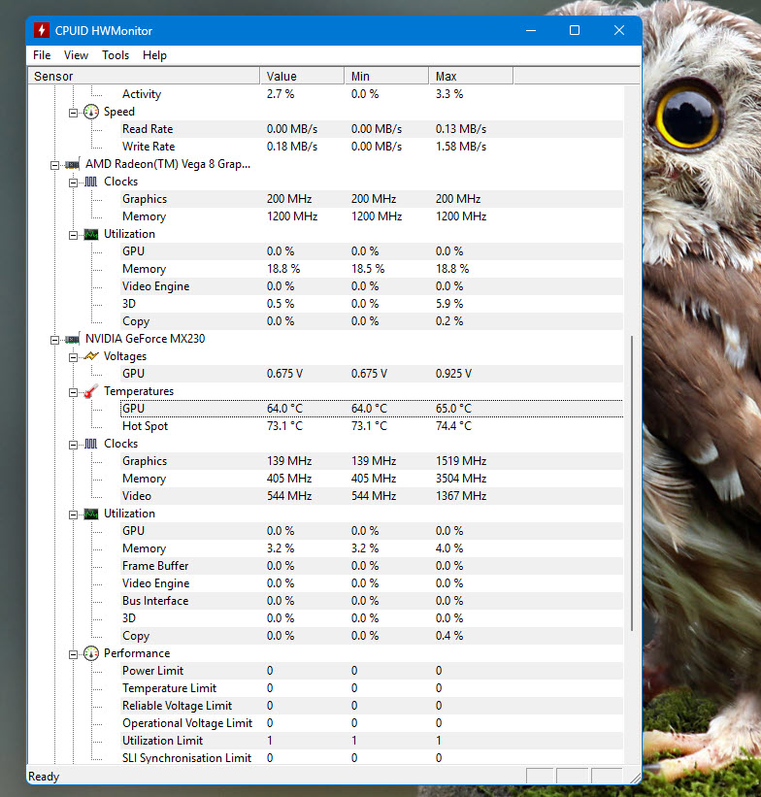
Task: Click the Max column header
Action: click(x=471, y=77)
